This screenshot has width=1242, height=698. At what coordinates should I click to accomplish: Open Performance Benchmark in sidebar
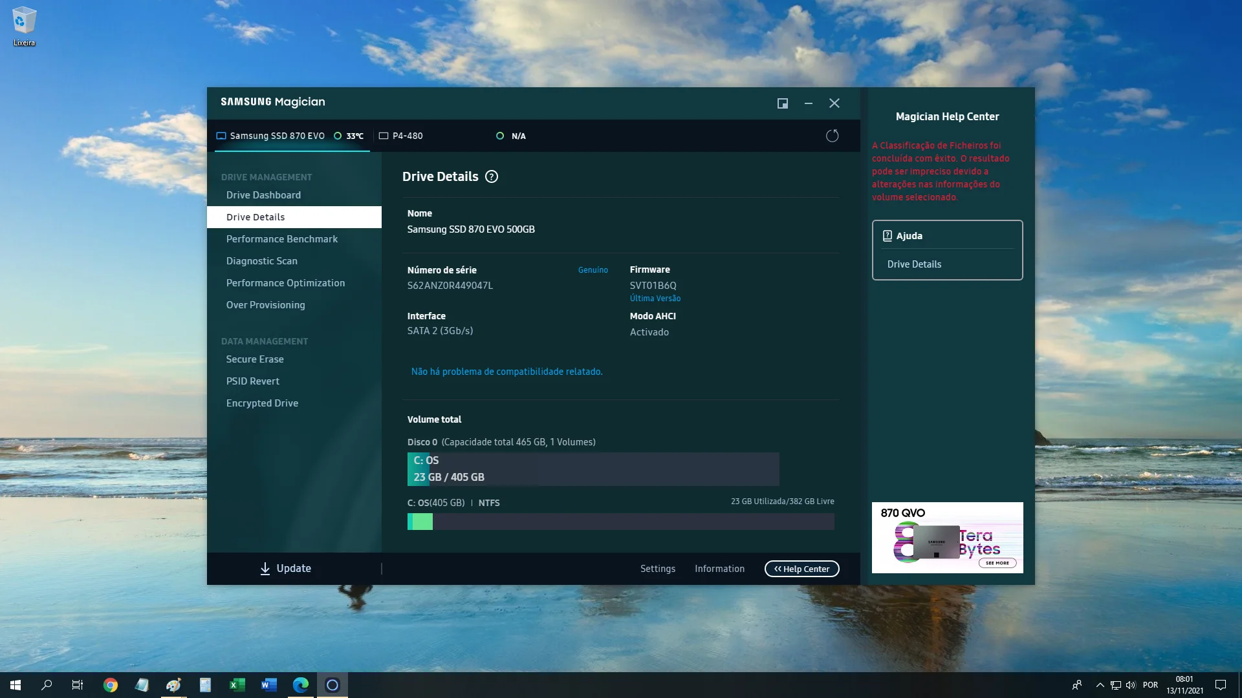pyautogui.click(x=281, y=239)
